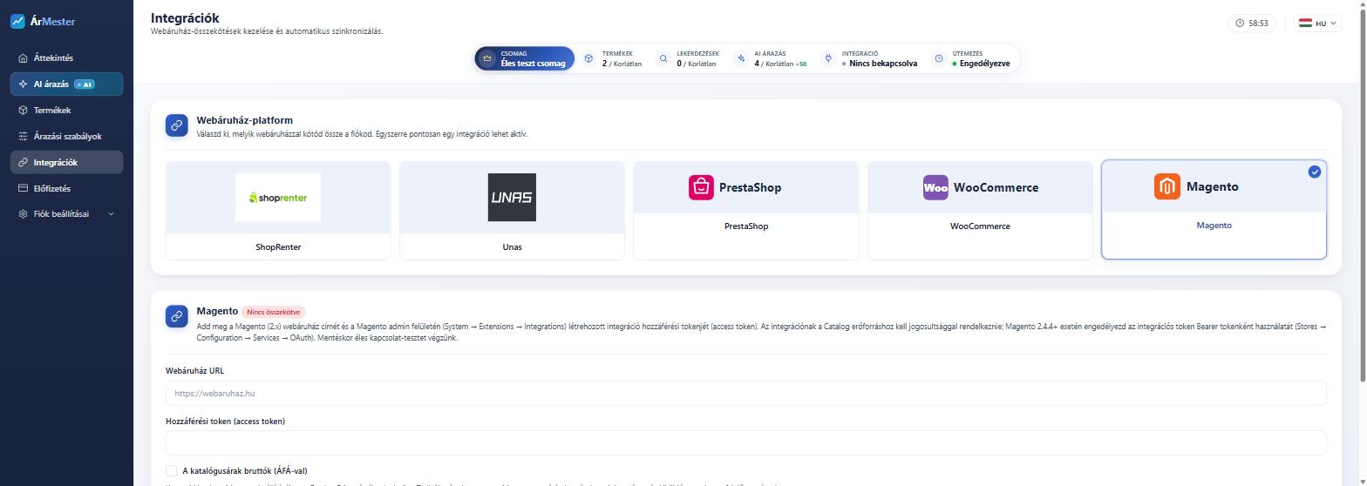Click the Előfizetés card icon
Viewport: 1367px width, 486px height.
tap(23, 188)
